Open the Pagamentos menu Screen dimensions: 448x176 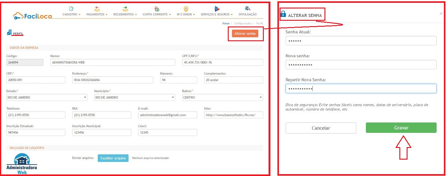click(x=97, y=14)
